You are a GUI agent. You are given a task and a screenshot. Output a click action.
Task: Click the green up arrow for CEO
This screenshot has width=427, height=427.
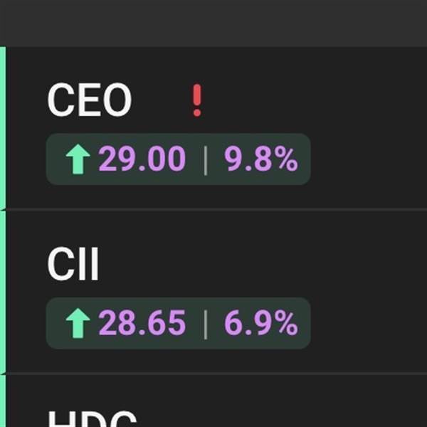click(78, 160)
